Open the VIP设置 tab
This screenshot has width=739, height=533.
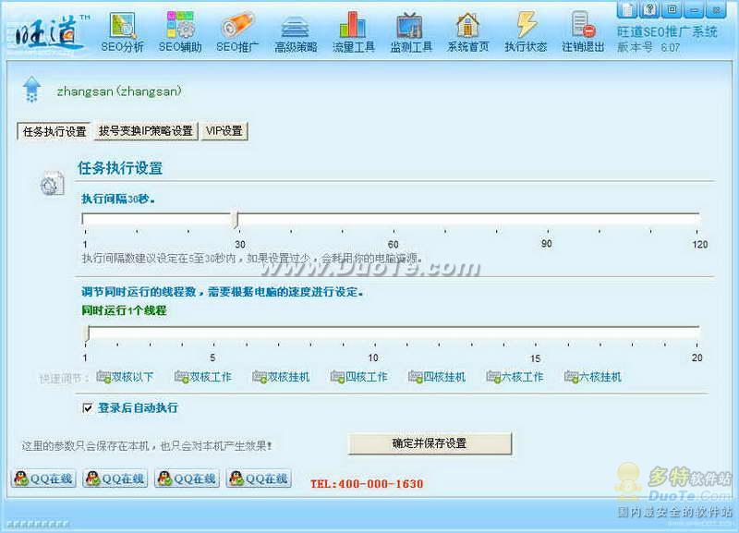point(224,131)
